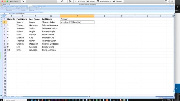This screenshot has width=180, height=101.
Task: Click the User ID cell '10'
Action: [12, 50]
